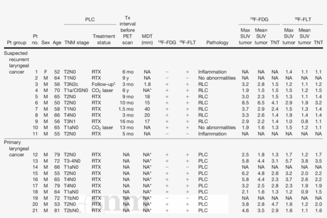This screenshot has height=218, width=327.
Task: Select the 'TNM stage' column header
Action: pos(77,43)
